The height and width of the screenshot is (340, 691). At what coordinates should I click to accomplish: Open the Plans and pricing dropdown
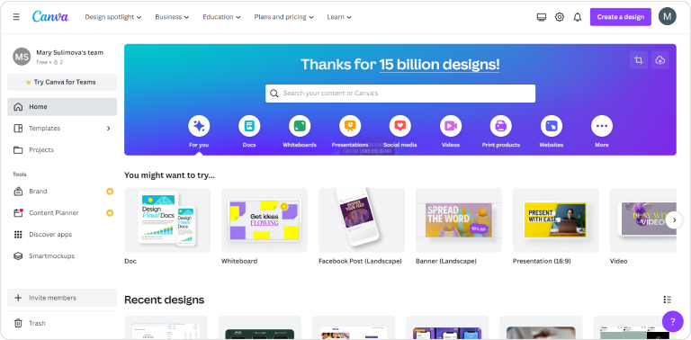pos(283,17)
